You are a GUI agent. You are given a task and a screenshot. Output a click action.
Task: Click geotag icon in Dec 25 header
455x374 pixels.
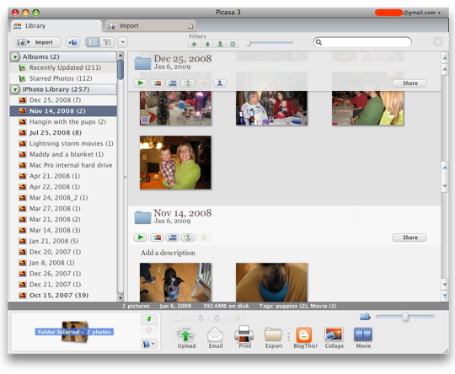pyautogui.click(x=188, y=83)
